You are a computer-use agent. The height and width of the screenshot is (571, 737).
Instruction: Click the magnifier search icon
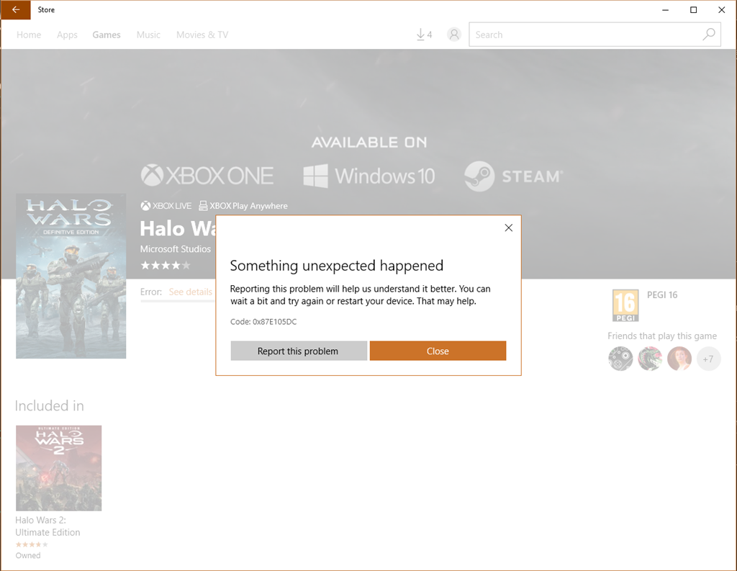[x=709, y=35]
